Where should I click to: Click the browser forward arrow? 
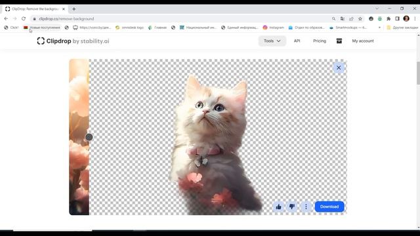[x=14, y=19]
